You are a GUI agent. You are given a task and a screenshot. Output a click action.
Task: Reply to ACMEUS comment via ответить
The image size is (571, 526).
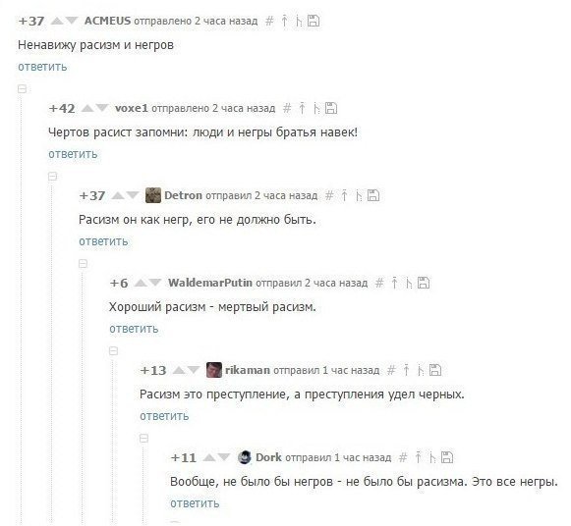coord(42,67)
